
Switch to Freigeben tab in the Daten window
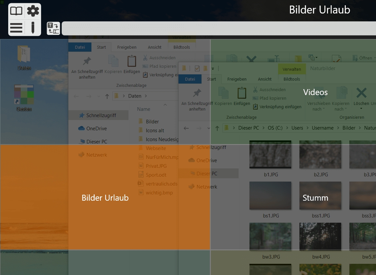[x=127, y=47]
